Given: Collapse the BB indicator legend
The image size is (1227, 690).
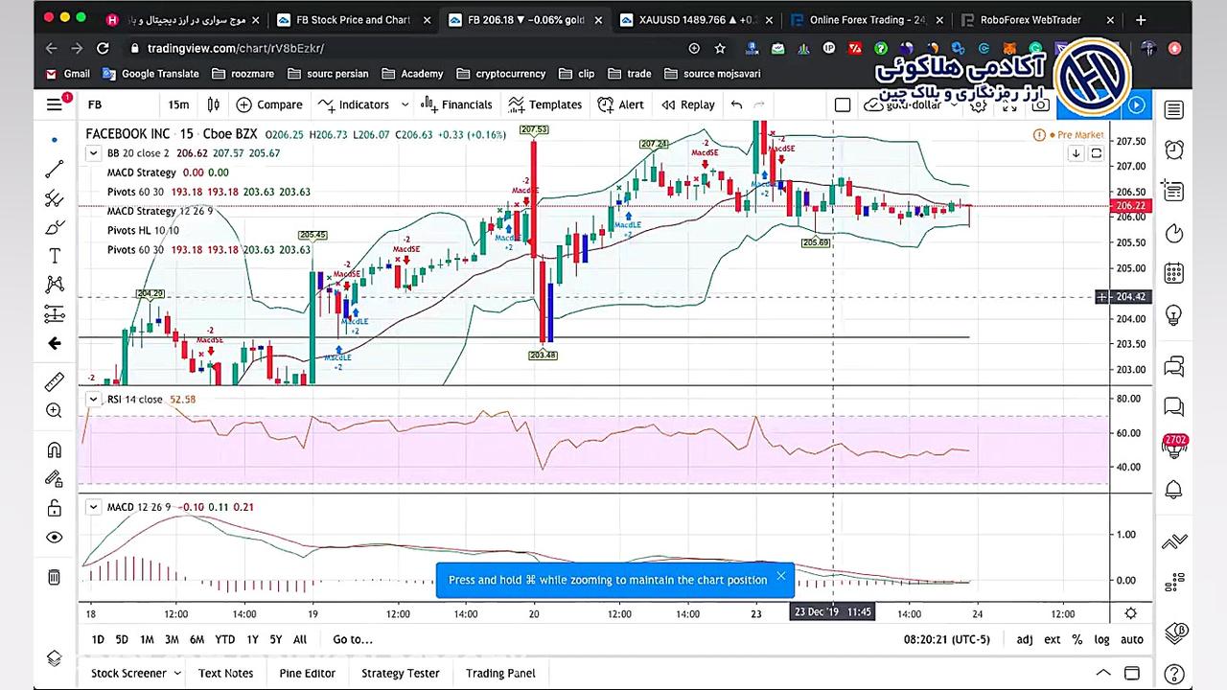Looking at the screenshot, I should [94, 153].
